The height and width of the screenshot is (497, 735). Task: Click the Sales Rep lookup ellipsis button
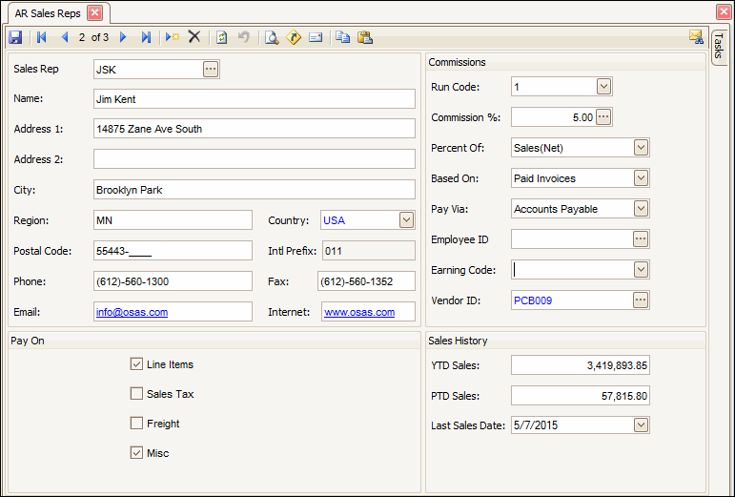pyautogui.click(x=211, y=69)
